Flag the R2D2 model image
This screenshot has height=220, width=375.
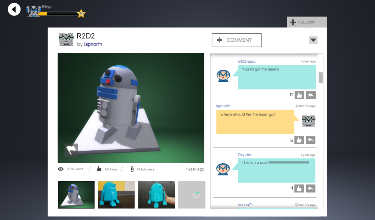point(71,150)
